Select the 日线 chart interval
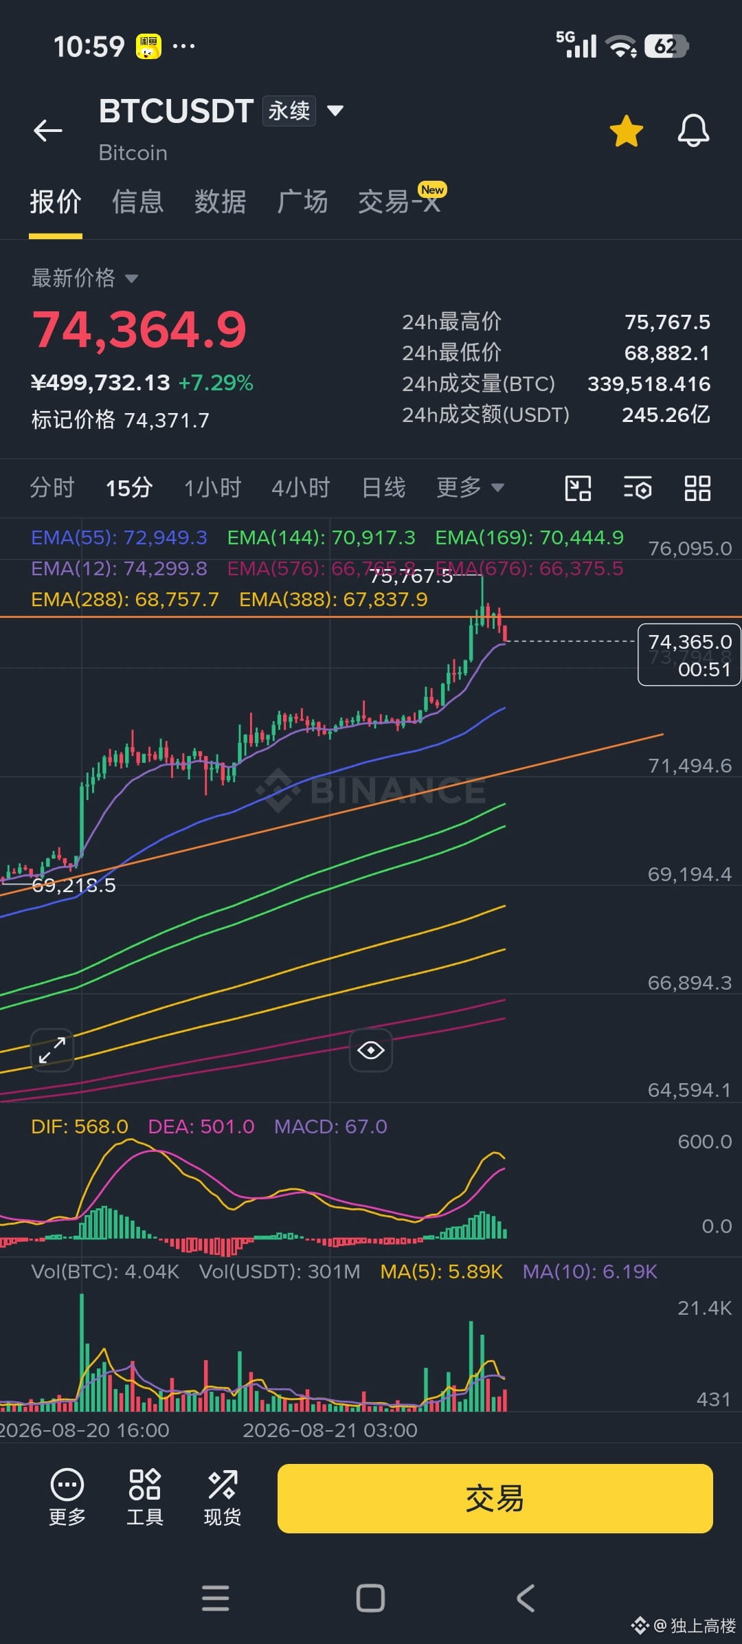This screenshot has height=1644, width=742. (384, 488)
